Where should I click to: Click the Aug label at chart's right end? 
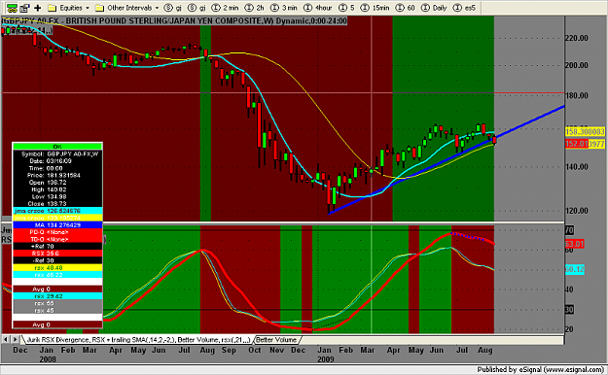[x=484, y=350]
